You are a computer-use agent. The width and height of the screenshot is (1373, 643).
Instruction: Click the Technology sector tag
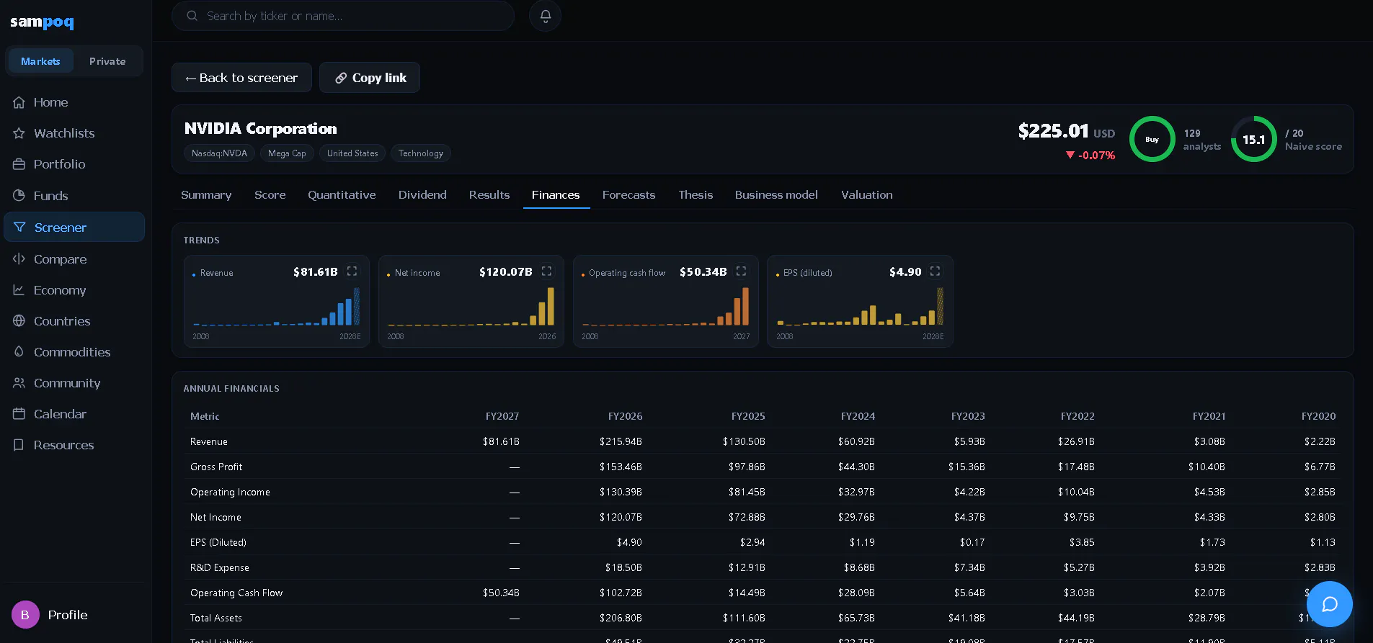click(421, 153)
